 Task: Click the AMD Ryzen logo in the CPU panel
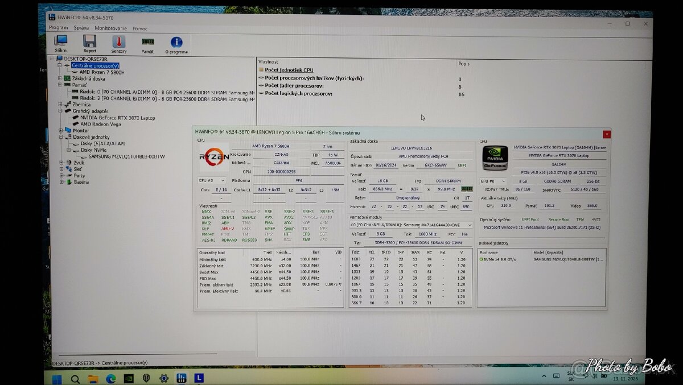(213, 158)
